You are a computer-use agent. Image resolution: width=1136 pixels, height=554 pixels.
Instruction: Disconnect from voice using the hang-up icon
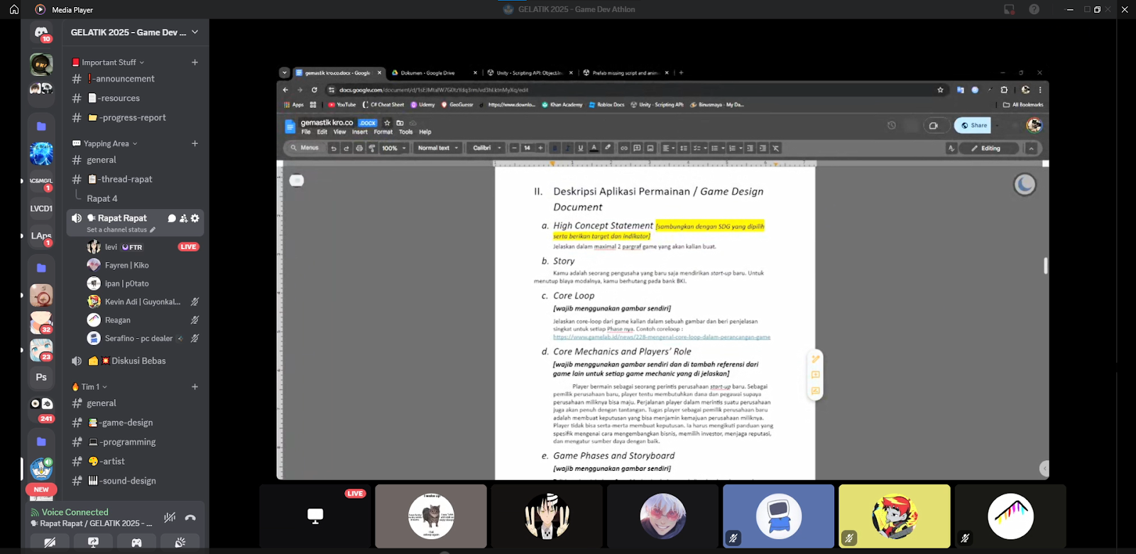click(x=190, y=518)
